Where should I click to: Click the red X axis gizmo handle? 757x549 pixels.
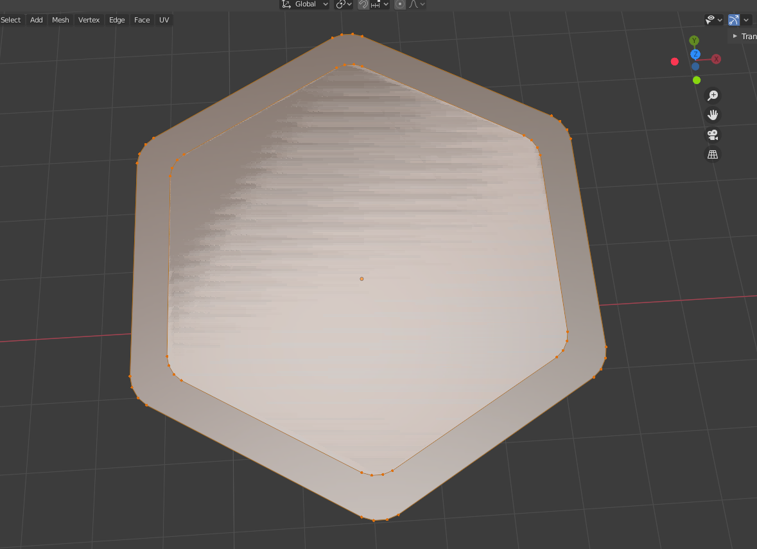point(716,59)
